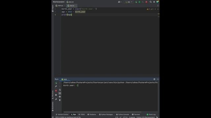Open the Project tool window stripe

point(53,8)
